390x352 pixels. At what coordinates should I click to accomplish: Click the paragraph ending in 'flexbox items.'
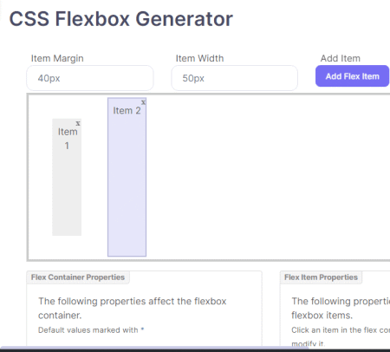(341, 308)
